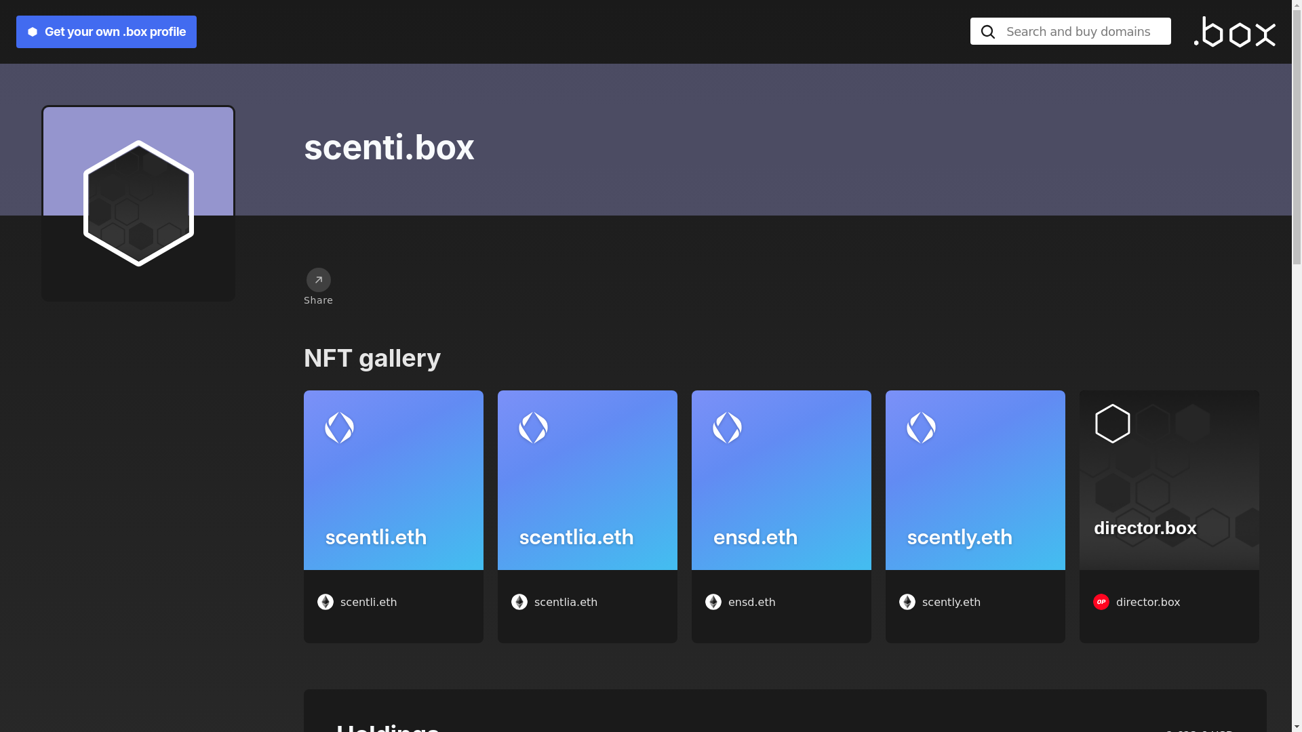The image size is (1302, 732).
Task: Click Ethereum chain icon beside scentlia.eth
Action: (x=519, y=602)
